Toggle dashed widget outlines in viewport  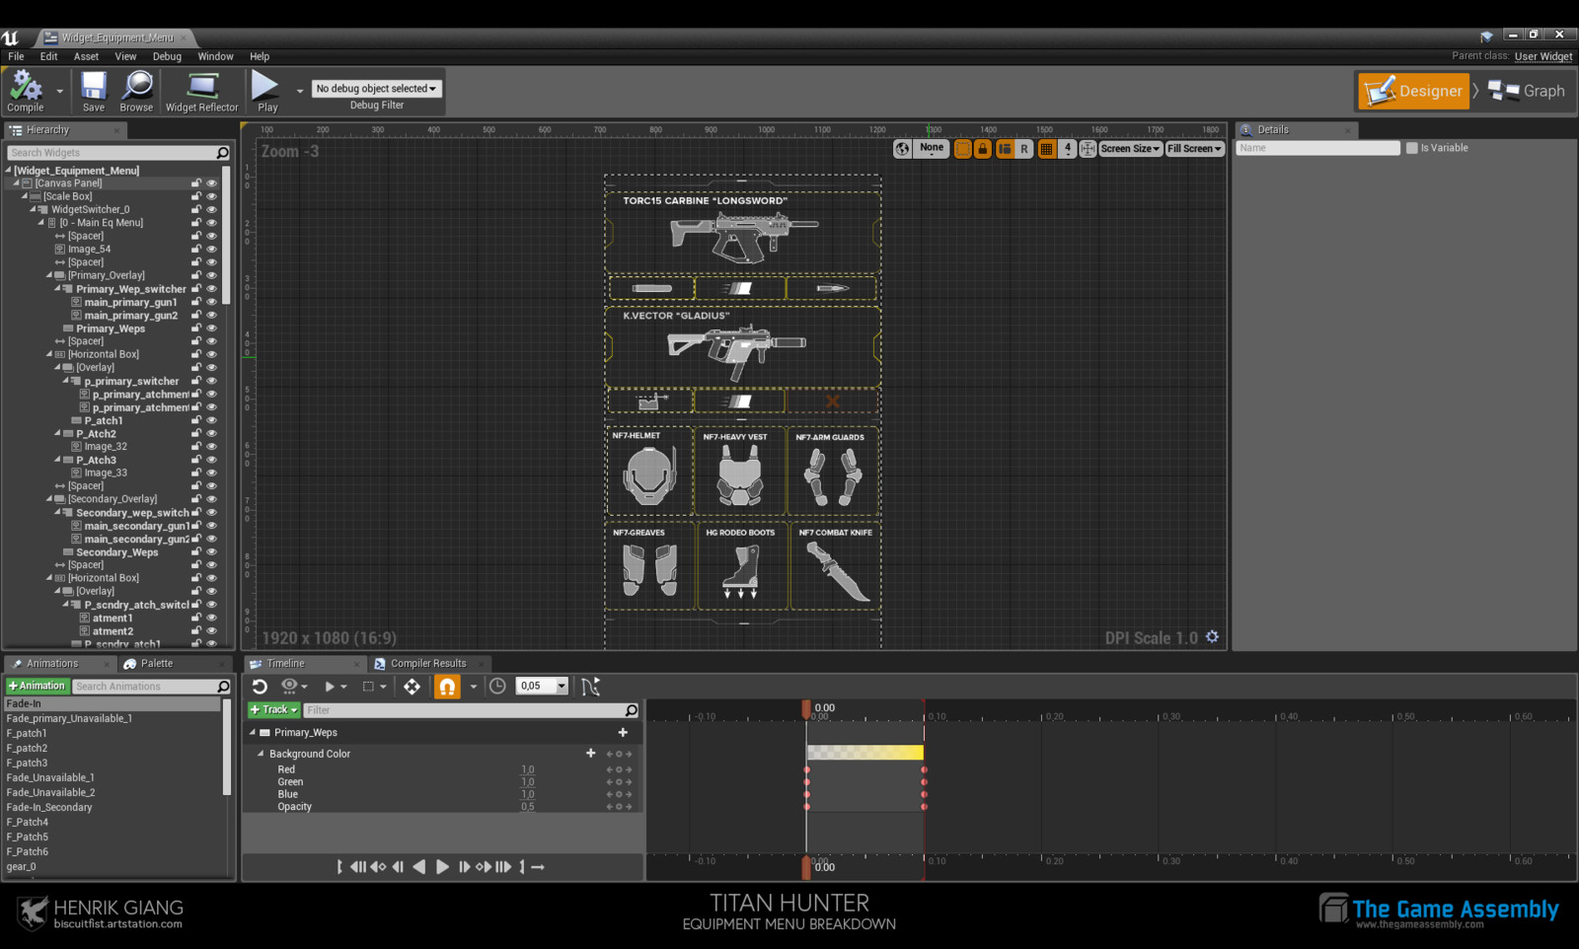[963, 149]
